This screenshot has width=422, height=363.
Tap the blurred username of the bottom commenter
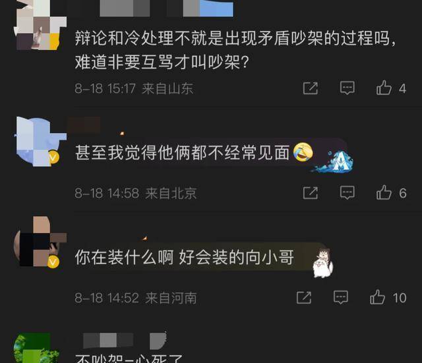(x=125, y=341)
